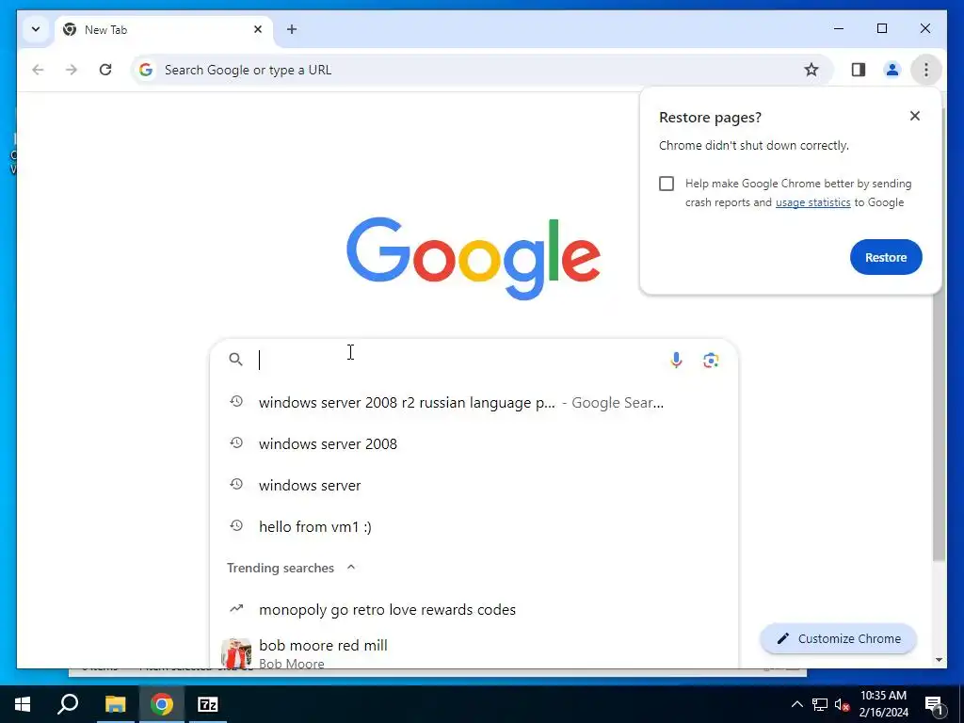Open the network status tray icon

point(820,704)
